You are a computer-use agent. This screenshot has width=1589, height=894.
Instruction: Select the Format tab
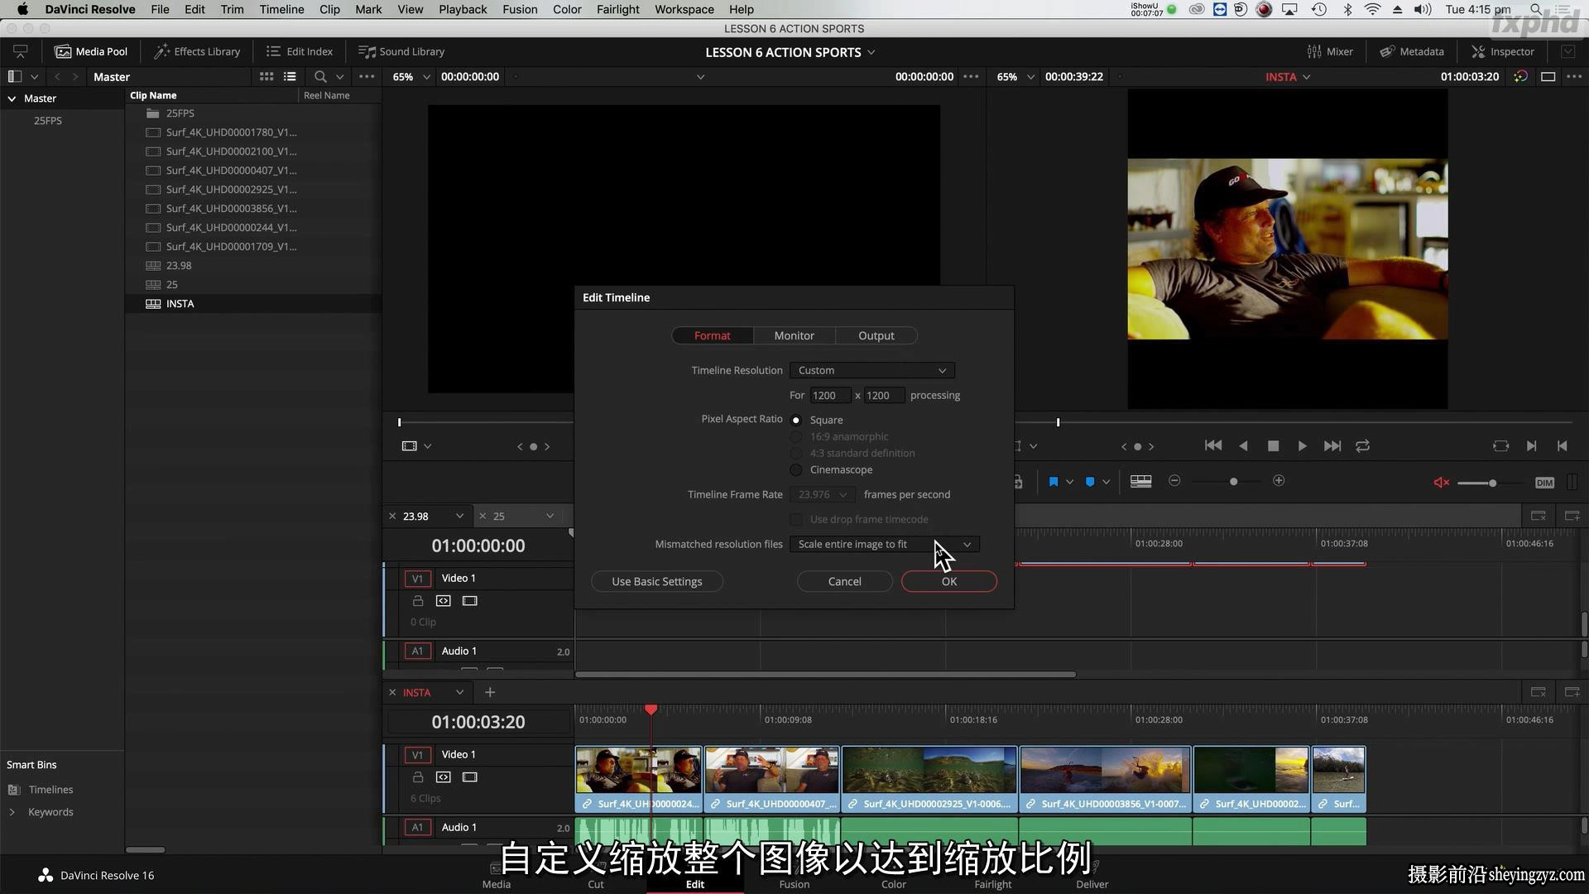(712, 336)
